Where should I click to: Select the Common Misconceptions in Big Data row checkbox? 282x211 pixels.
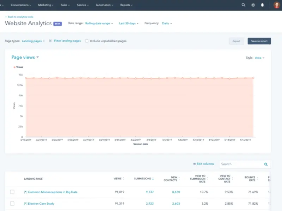point(12,192)
